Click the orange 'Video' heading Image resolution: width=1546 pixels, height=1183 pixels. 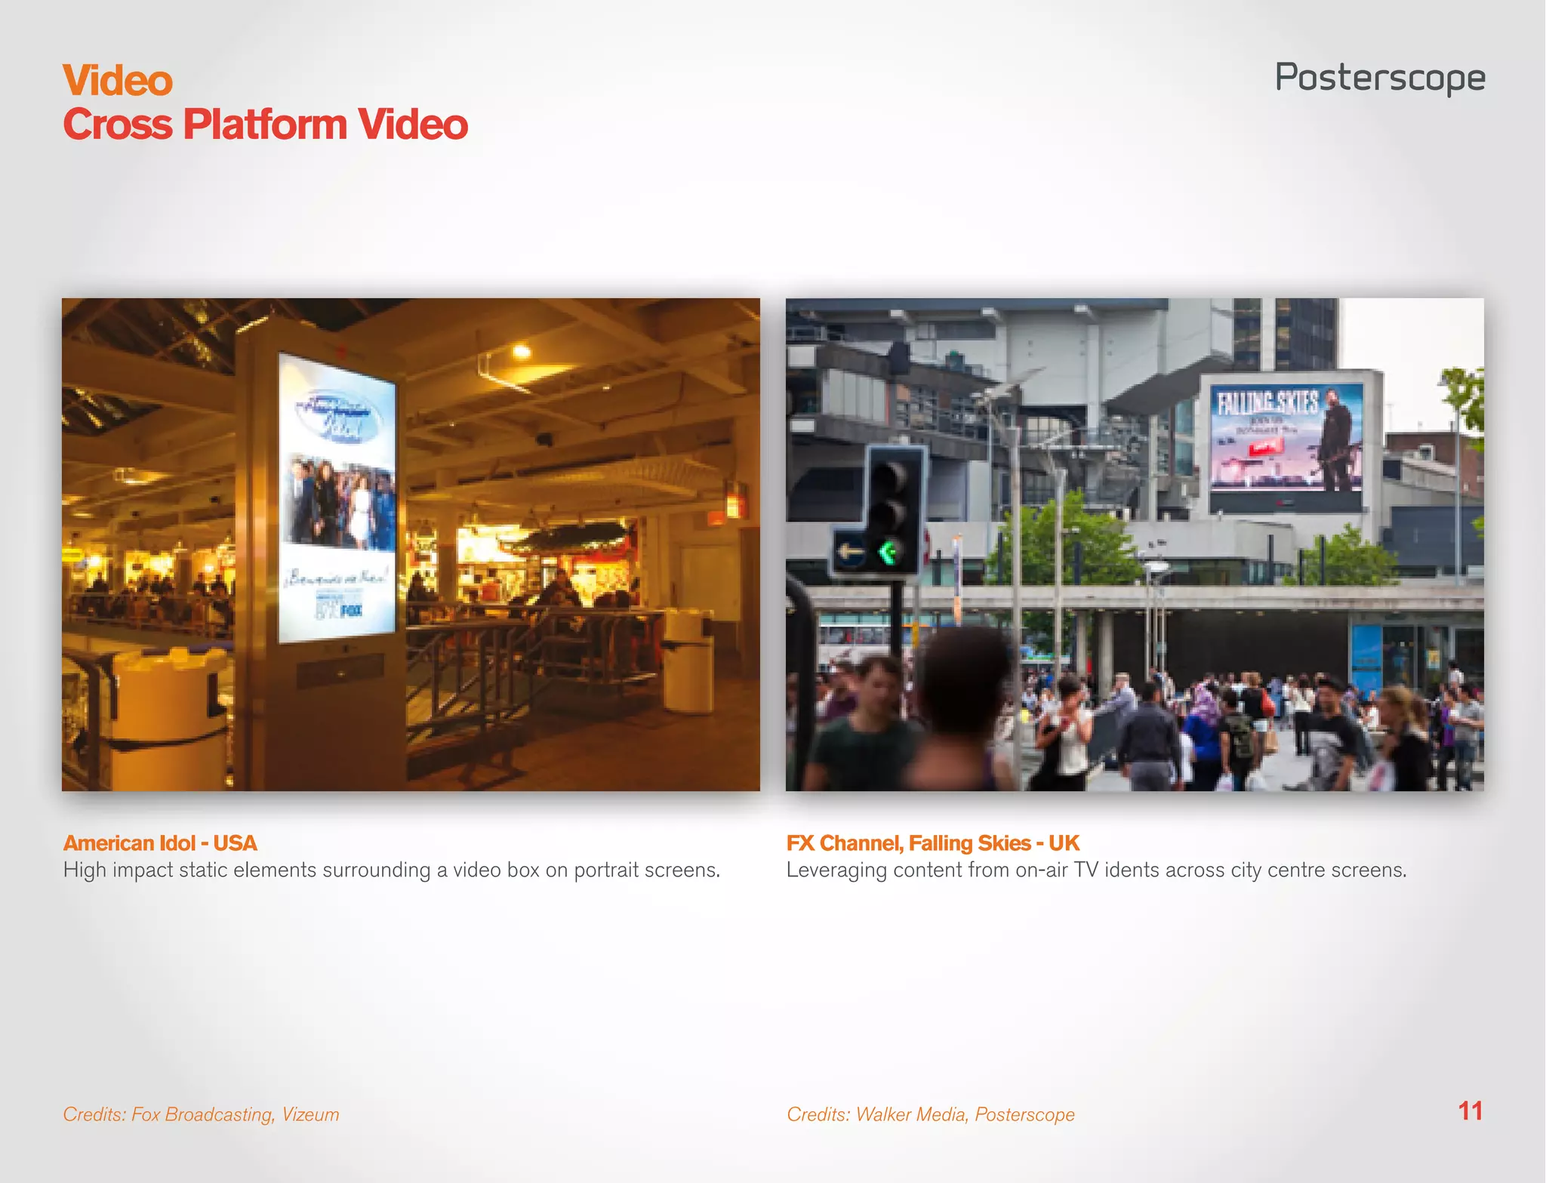pyautogui.click(x=118, y=80)
